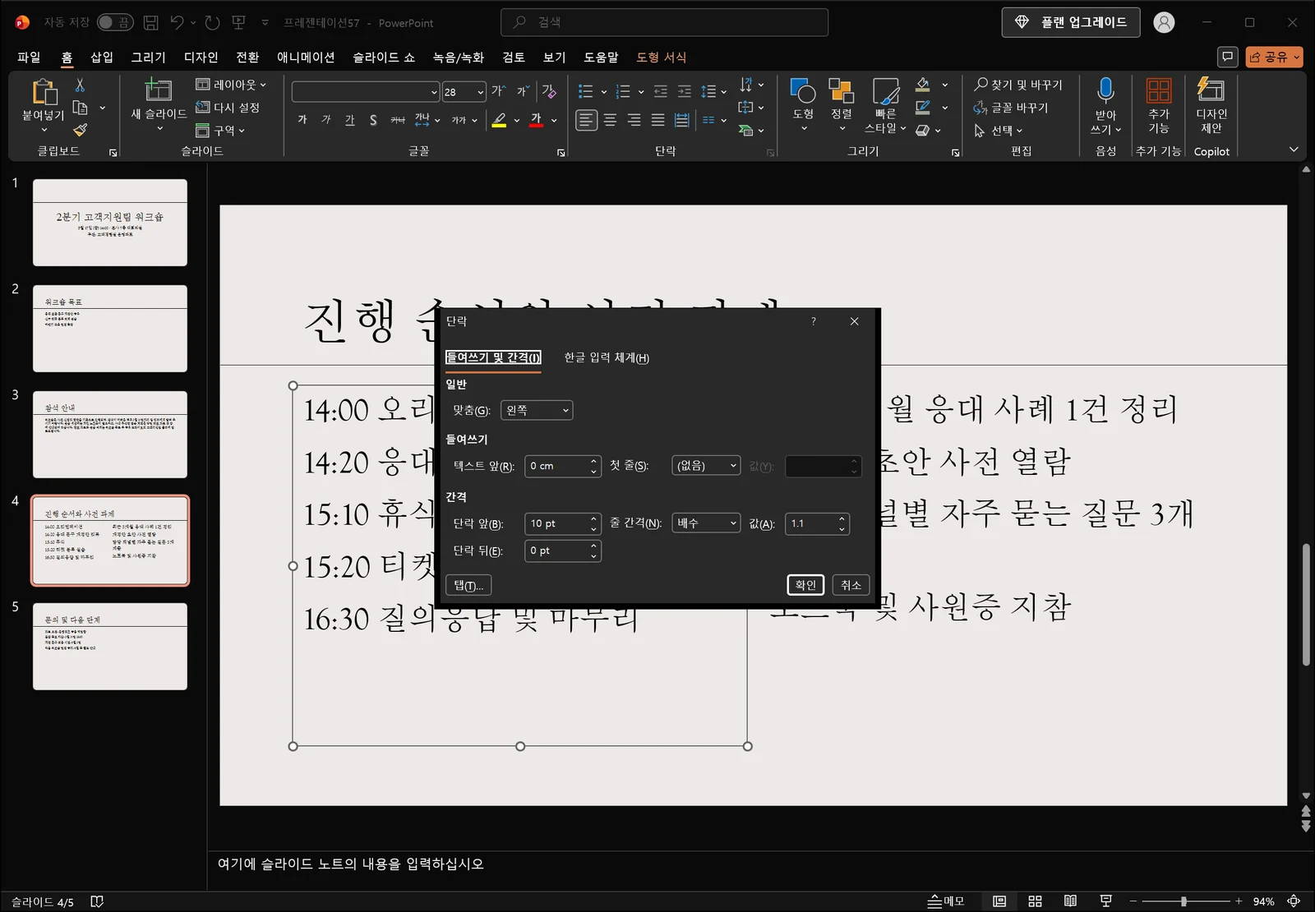Apply text shadow effect
1315x912 pixels.
(x=373, y=120)
